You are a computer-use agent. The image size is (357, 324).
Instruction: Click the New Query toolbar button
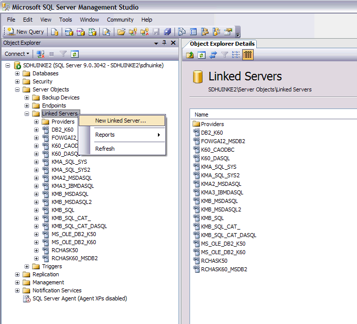(26, 32)
